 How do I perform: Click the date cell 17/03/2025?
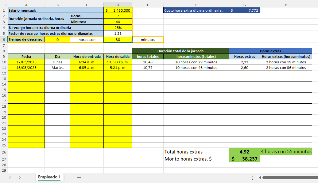coord(26,62)
